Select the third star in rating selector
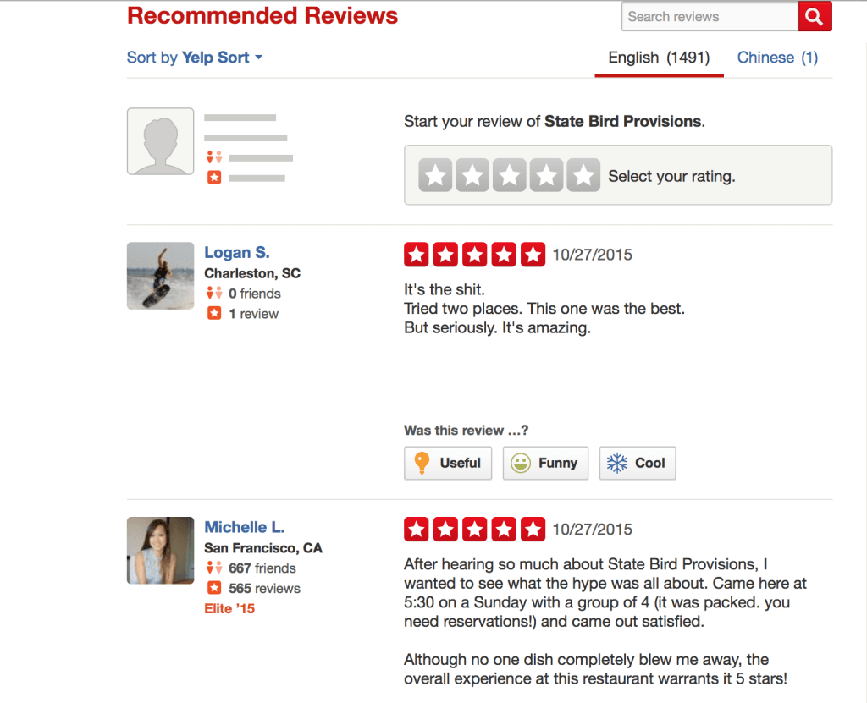The height and width of the screenshot is (703, 867). [509, 176]
